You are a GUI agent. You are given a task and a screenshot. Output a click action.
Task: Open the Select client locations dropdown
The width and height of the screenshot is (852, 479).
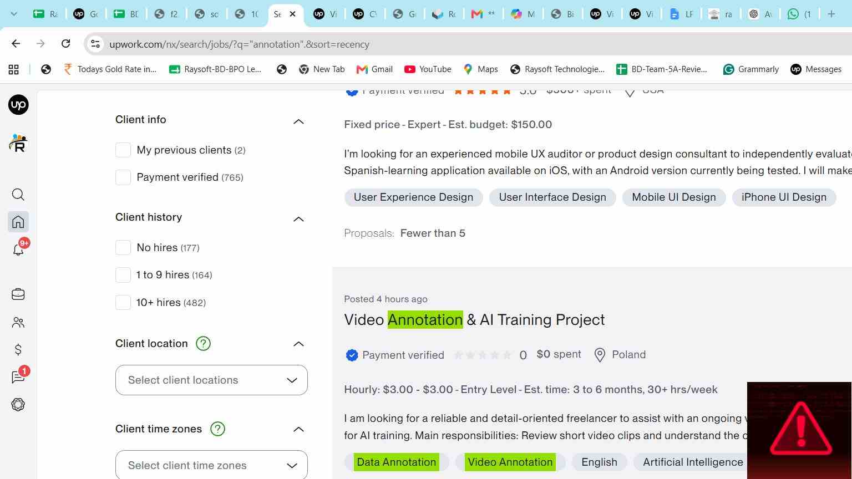point(211,380)
